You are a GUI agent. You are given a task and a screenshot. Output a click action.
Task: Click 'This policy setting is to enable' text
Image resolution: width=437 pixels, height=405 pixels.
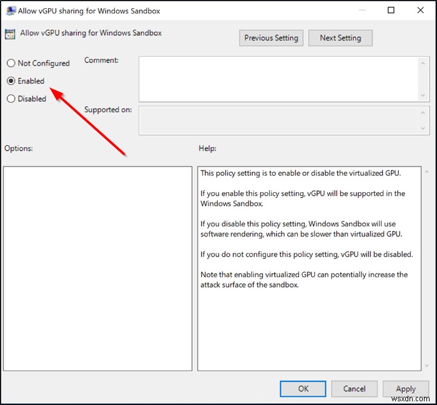(x=300, y=173)
